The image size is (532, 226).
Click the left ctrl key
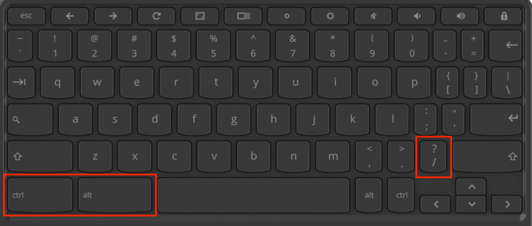[x=40, y=194]
